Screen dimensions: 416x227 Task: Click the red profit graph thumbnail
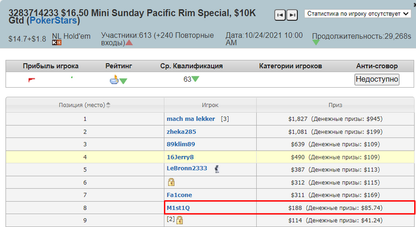point(32,79)
